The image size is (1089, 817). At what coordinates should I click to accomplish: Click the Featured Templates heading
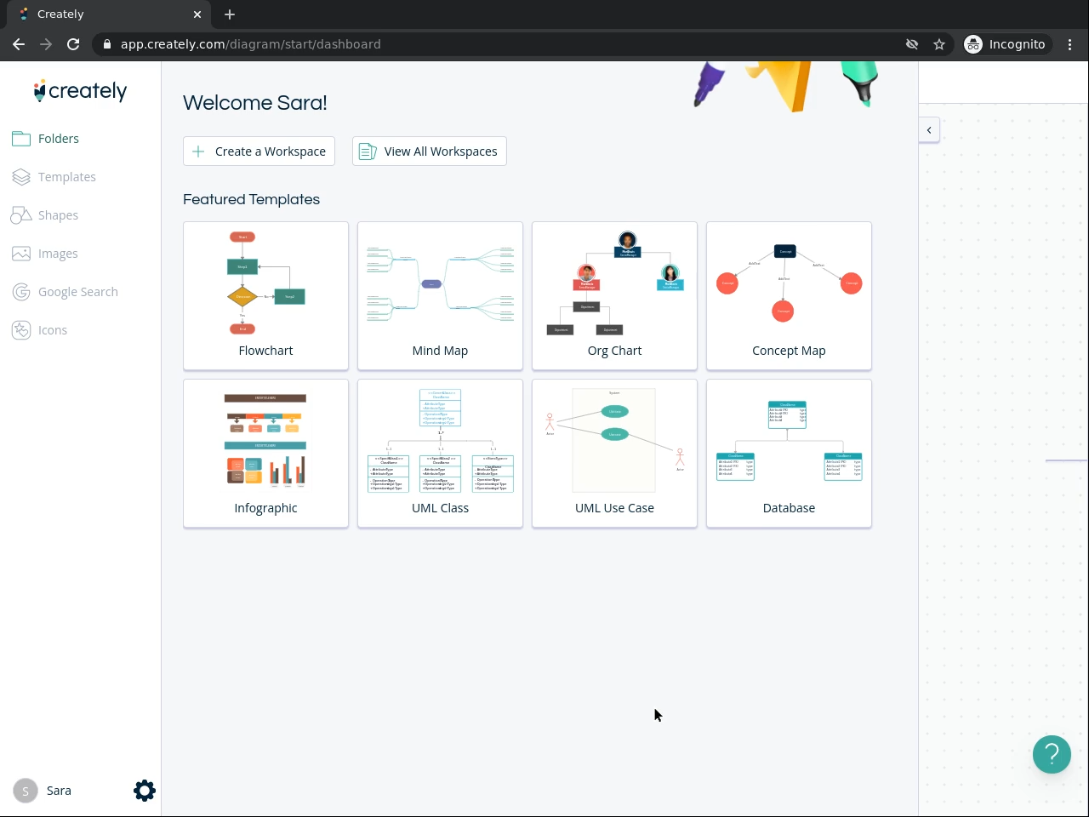pos(251,199)
